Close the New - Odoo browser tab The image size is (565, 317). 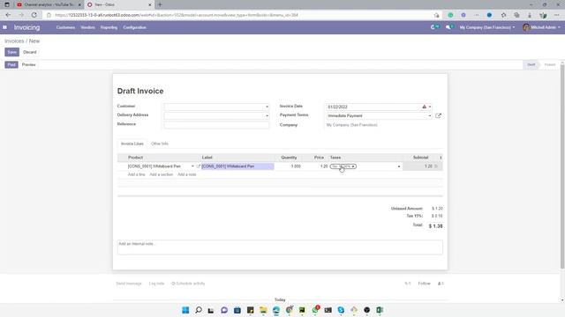pos(150,4)
